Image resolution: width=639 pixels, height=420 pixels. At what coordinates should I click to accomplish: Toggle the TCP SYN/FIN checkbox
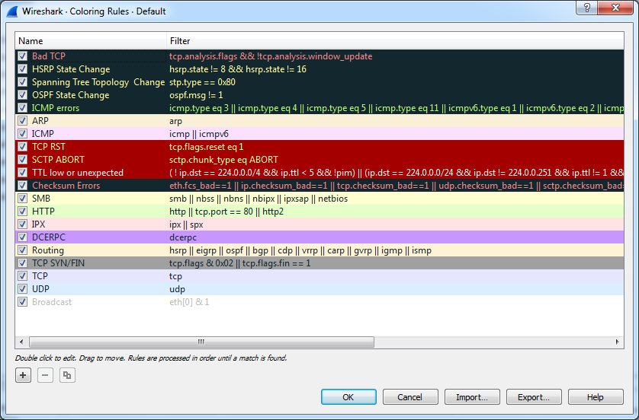coord(23,263)
